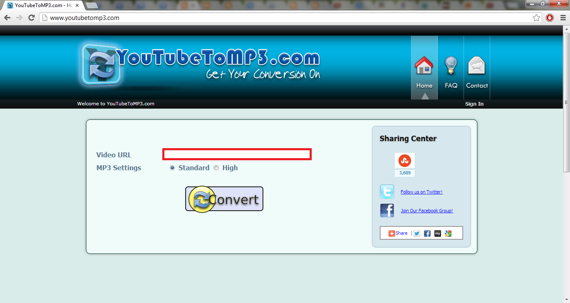
Task: Click the Welcome to YouTubeToMP3.com text
Action: click(x=116, y=104)
